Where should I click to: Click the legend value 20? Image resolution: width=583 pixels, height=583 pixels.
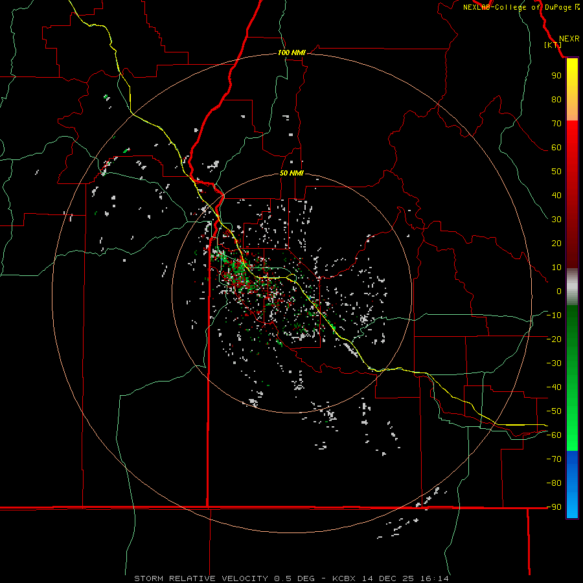[556, 244]
